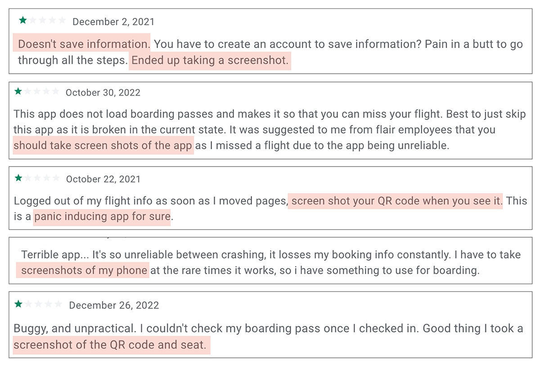The image size is (540, 365).
Task: Click highlighted "panic inducing app for sure" text
Action: [102, 217]
